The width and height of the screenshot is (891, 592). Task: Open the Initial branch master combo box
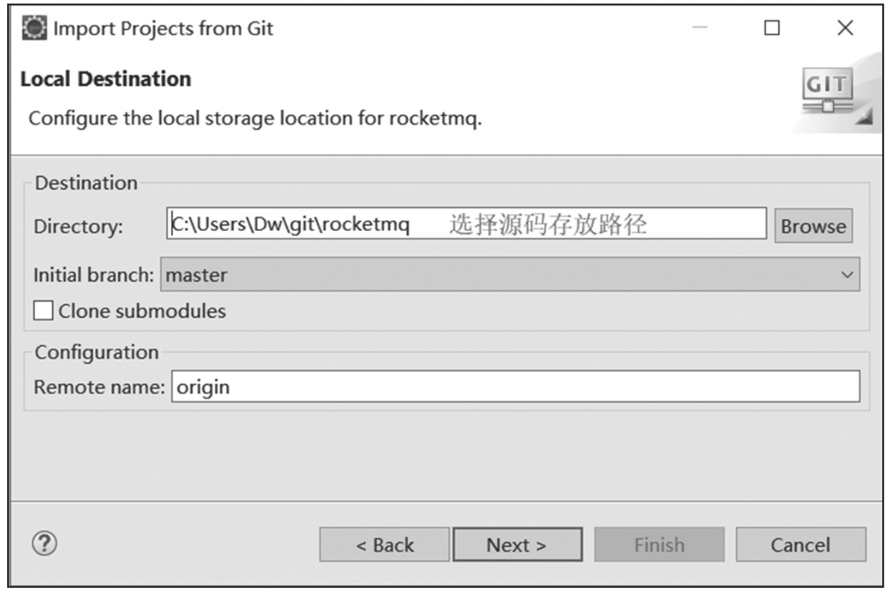[510, 274]
